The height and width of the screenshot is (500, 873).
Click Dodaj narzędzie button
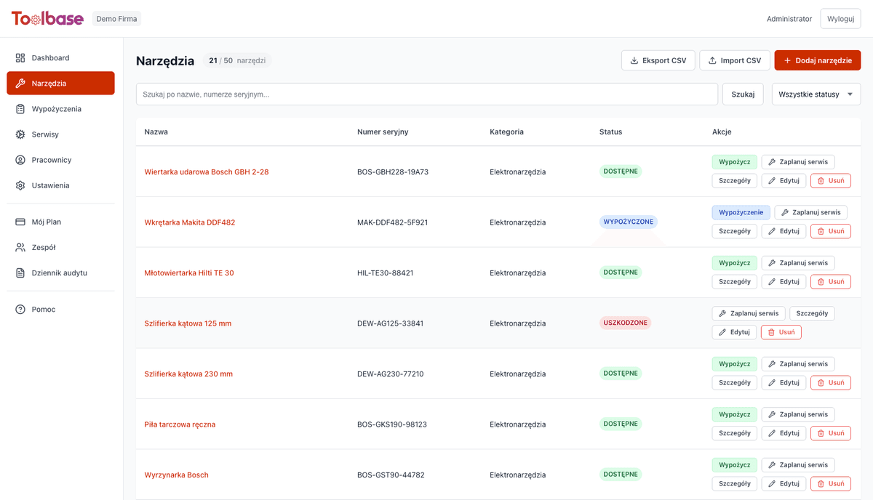817,60
